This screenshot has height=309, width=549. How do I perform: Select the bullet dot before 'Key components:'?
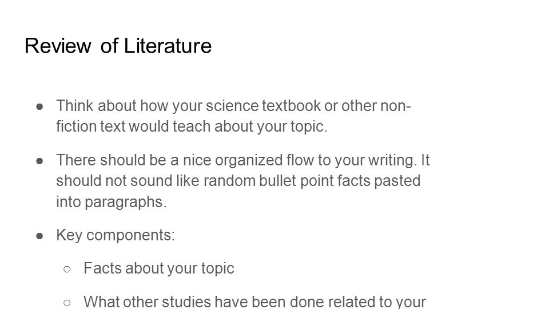tap(39, 236)
